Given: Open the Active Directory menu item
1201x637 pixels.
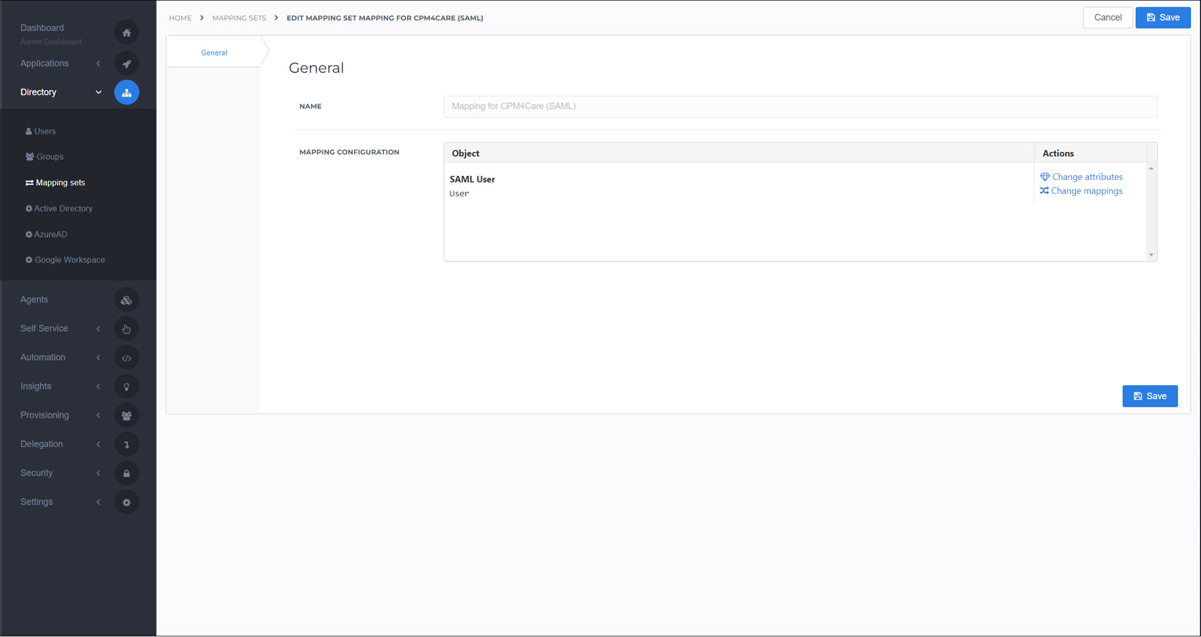Looking at the screenshot, I should [59, 209].
